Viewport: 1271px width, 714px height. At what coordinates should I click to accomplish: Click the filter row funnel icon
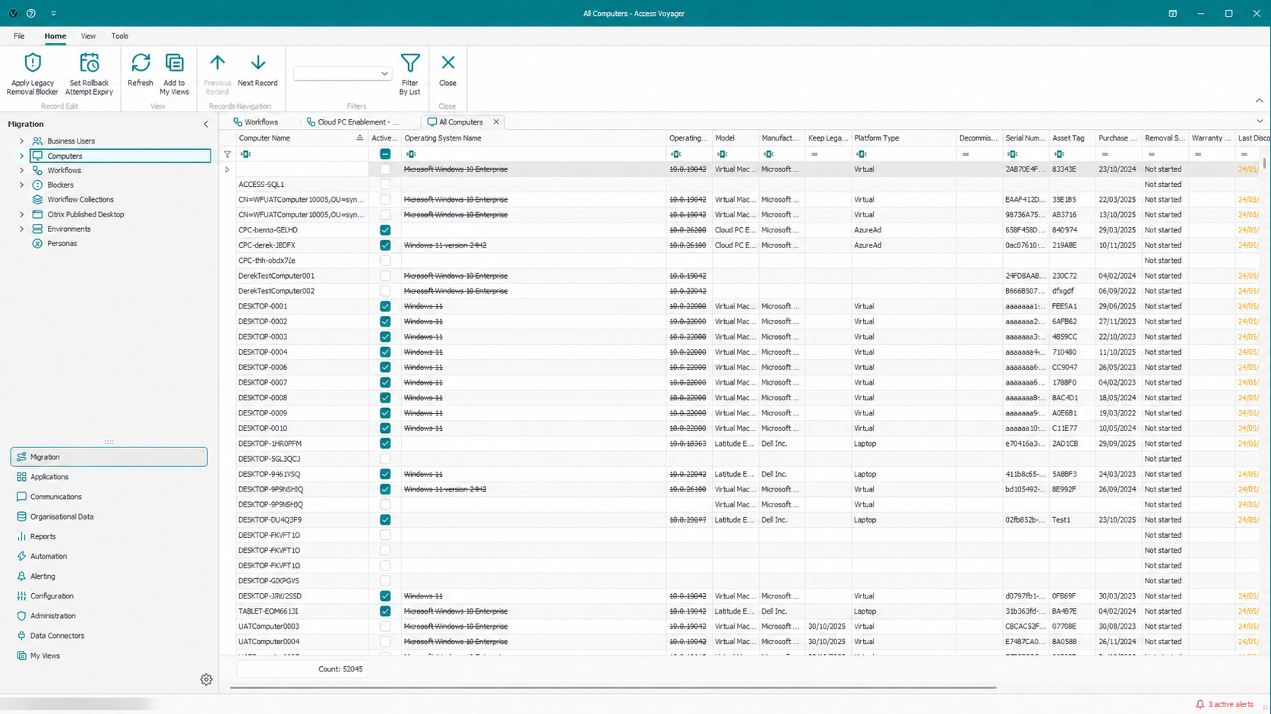pos(227,154)
